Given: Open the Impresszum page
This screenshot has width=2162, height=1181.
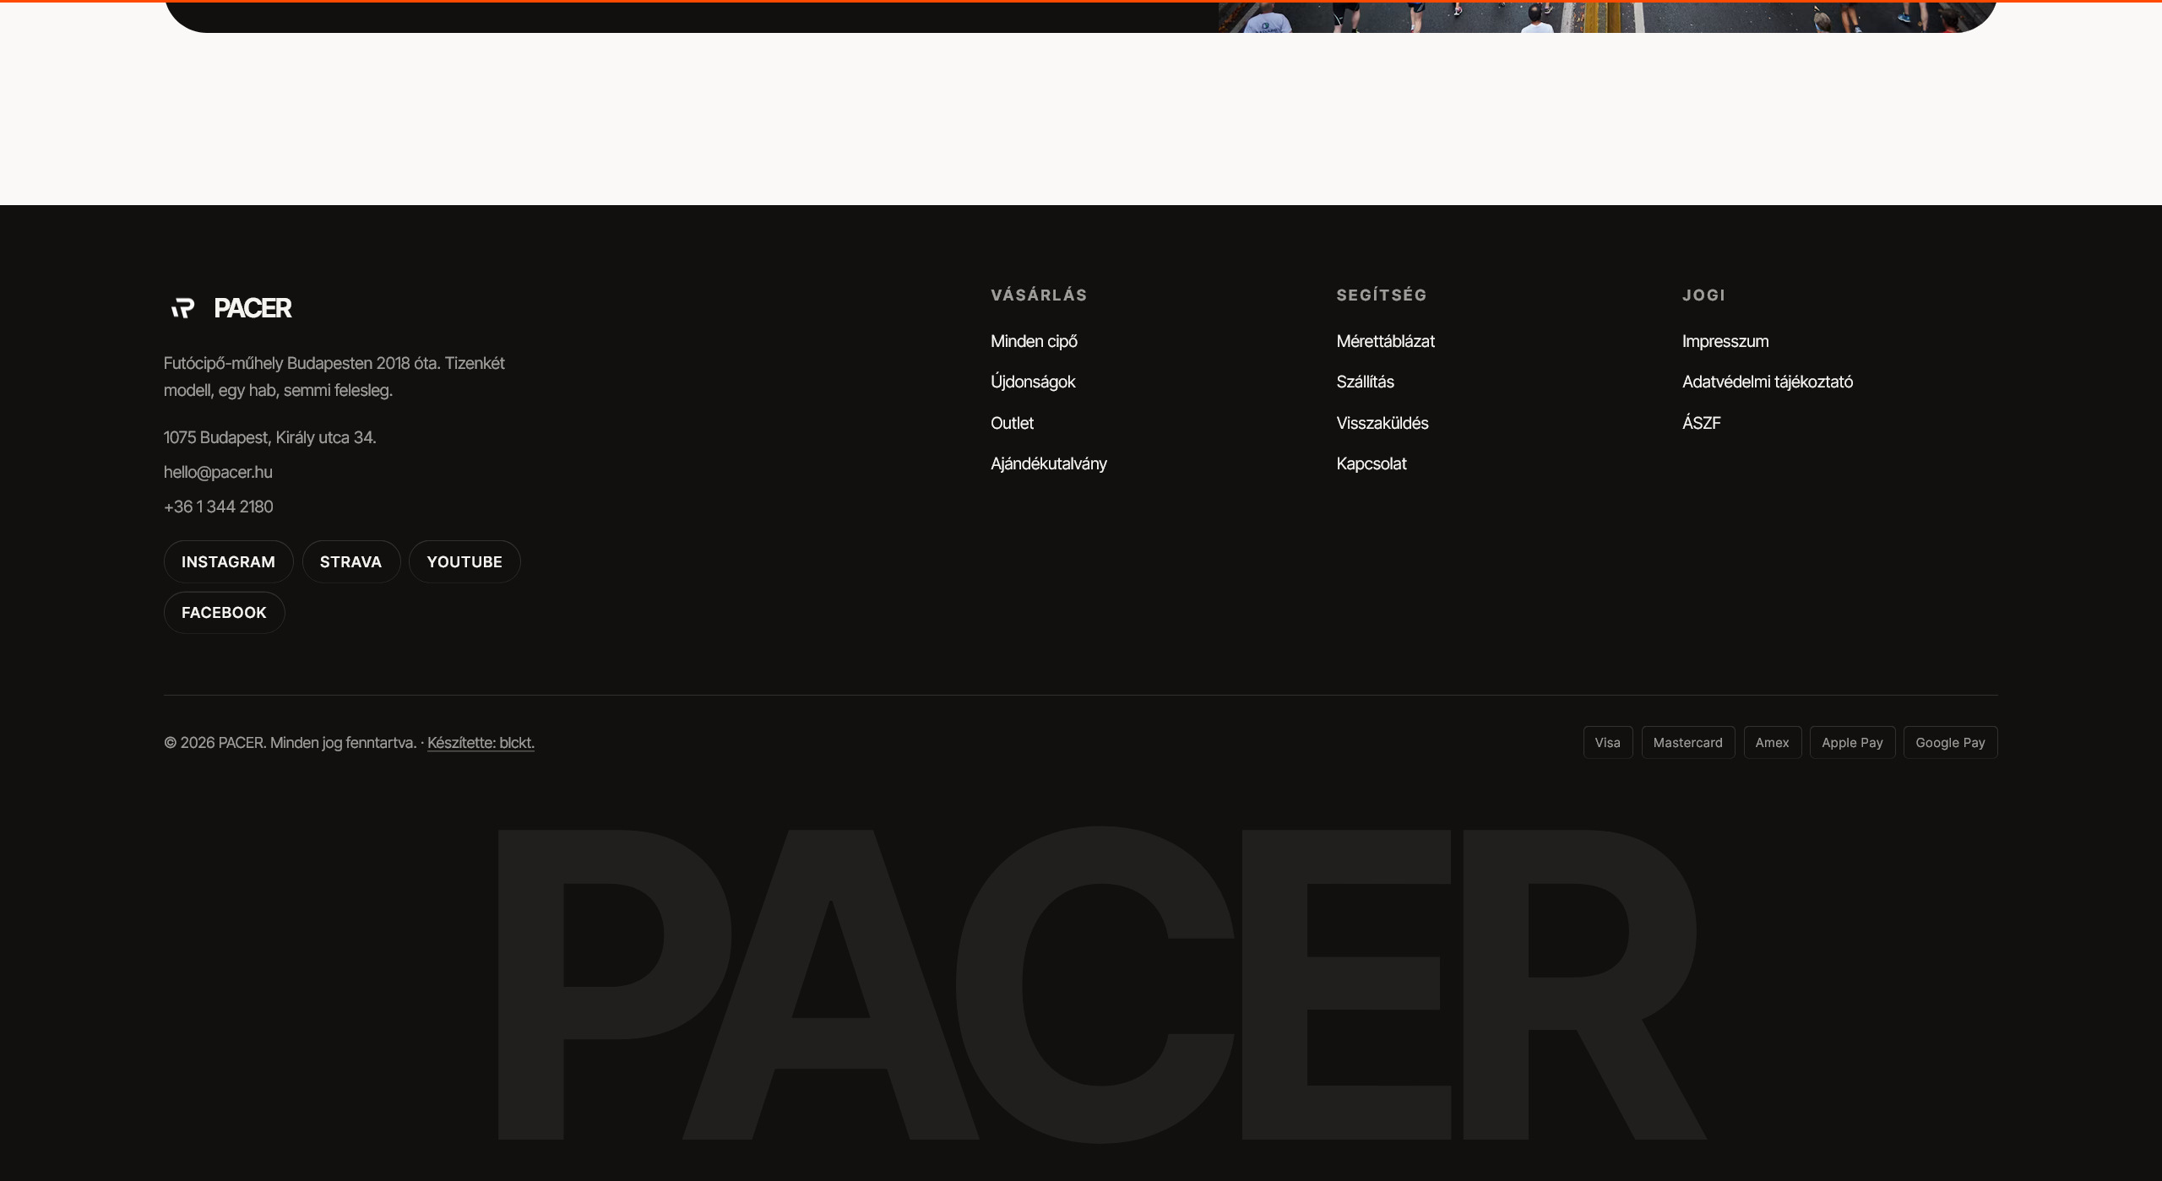Looking at the screenshot, I should point(1725,341).
